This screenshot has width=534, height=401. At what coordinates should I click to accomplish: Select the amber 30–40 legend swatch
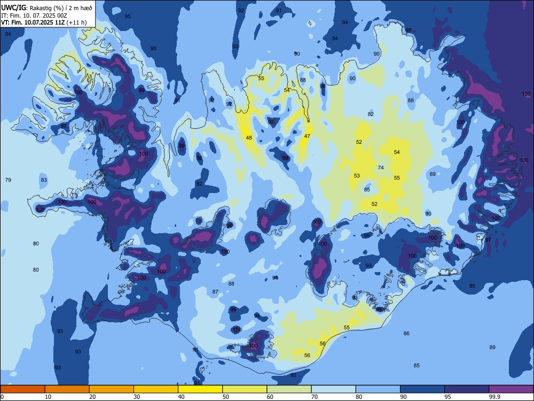point(156,389)
